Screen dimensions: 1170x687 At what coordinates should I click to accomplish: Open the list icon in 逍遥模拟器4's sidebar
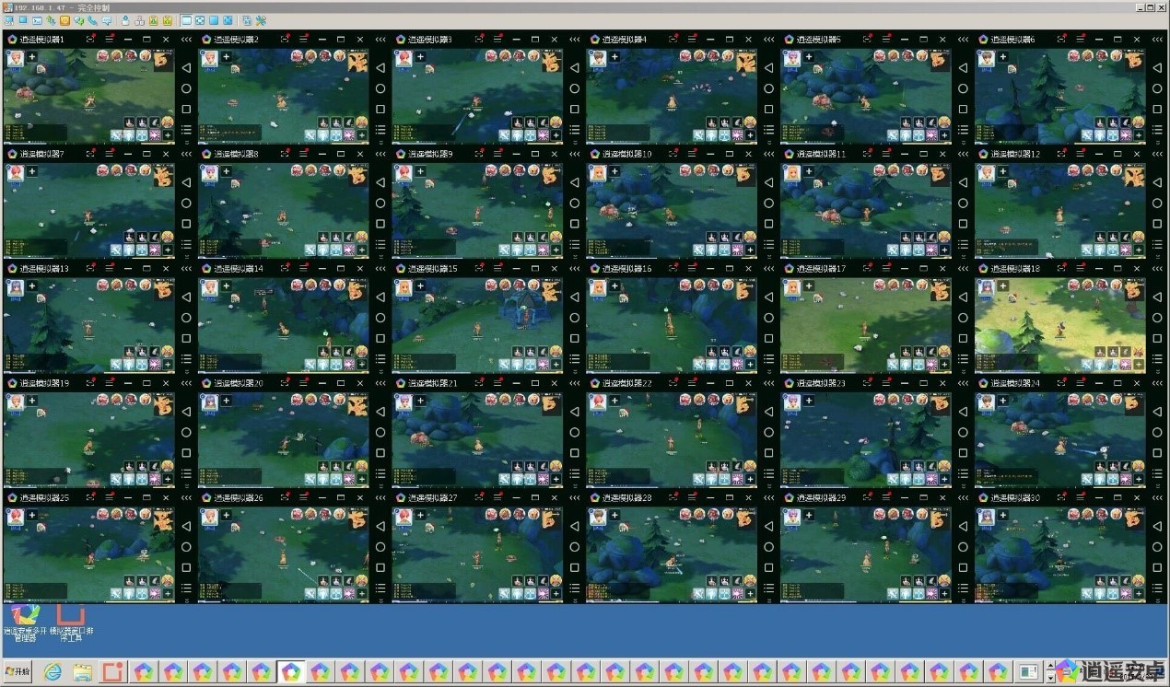coord(769,130)
